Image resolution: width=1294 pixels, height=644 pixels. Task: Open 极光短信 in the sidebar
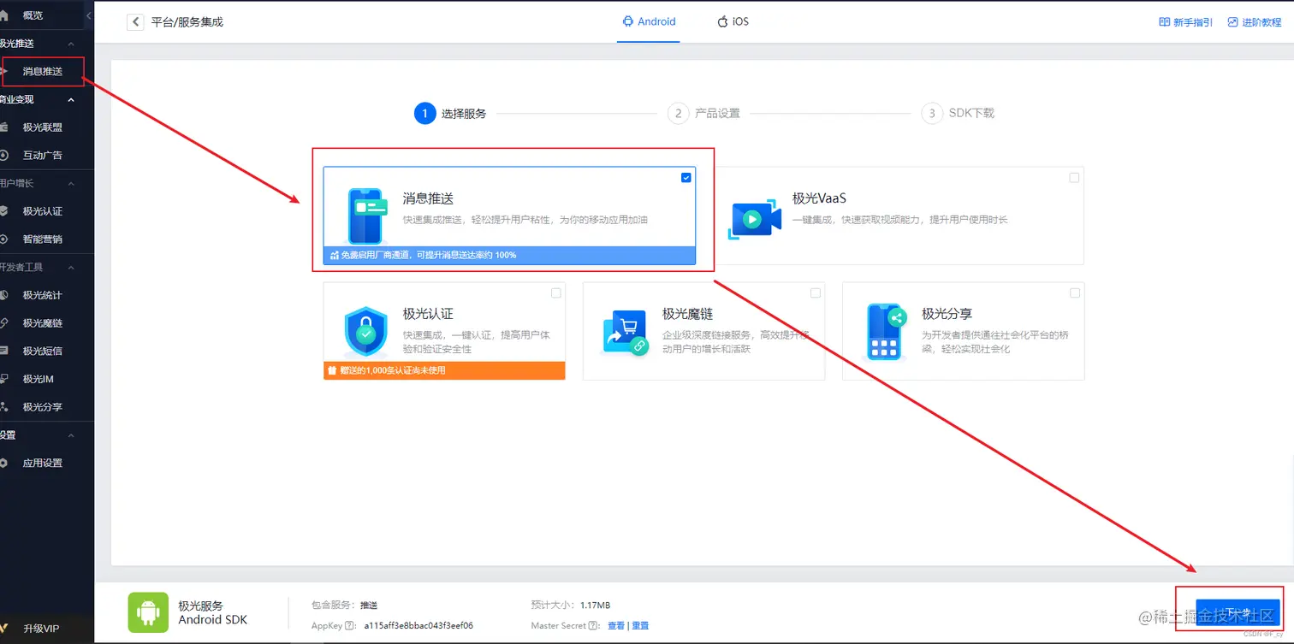43,351
